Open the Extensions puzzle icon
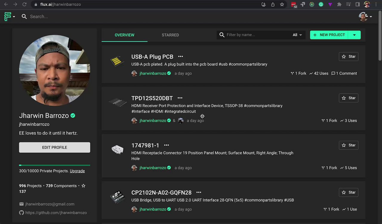The width and height of the screenshot is (382, 224). 339,4
